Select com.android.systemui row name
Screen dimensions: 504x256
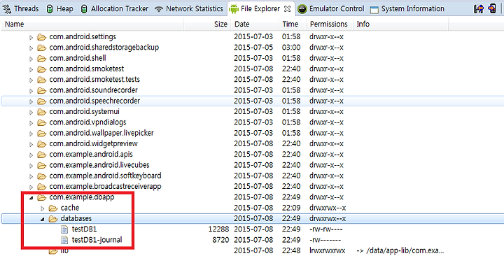click(x=84, y=112)
